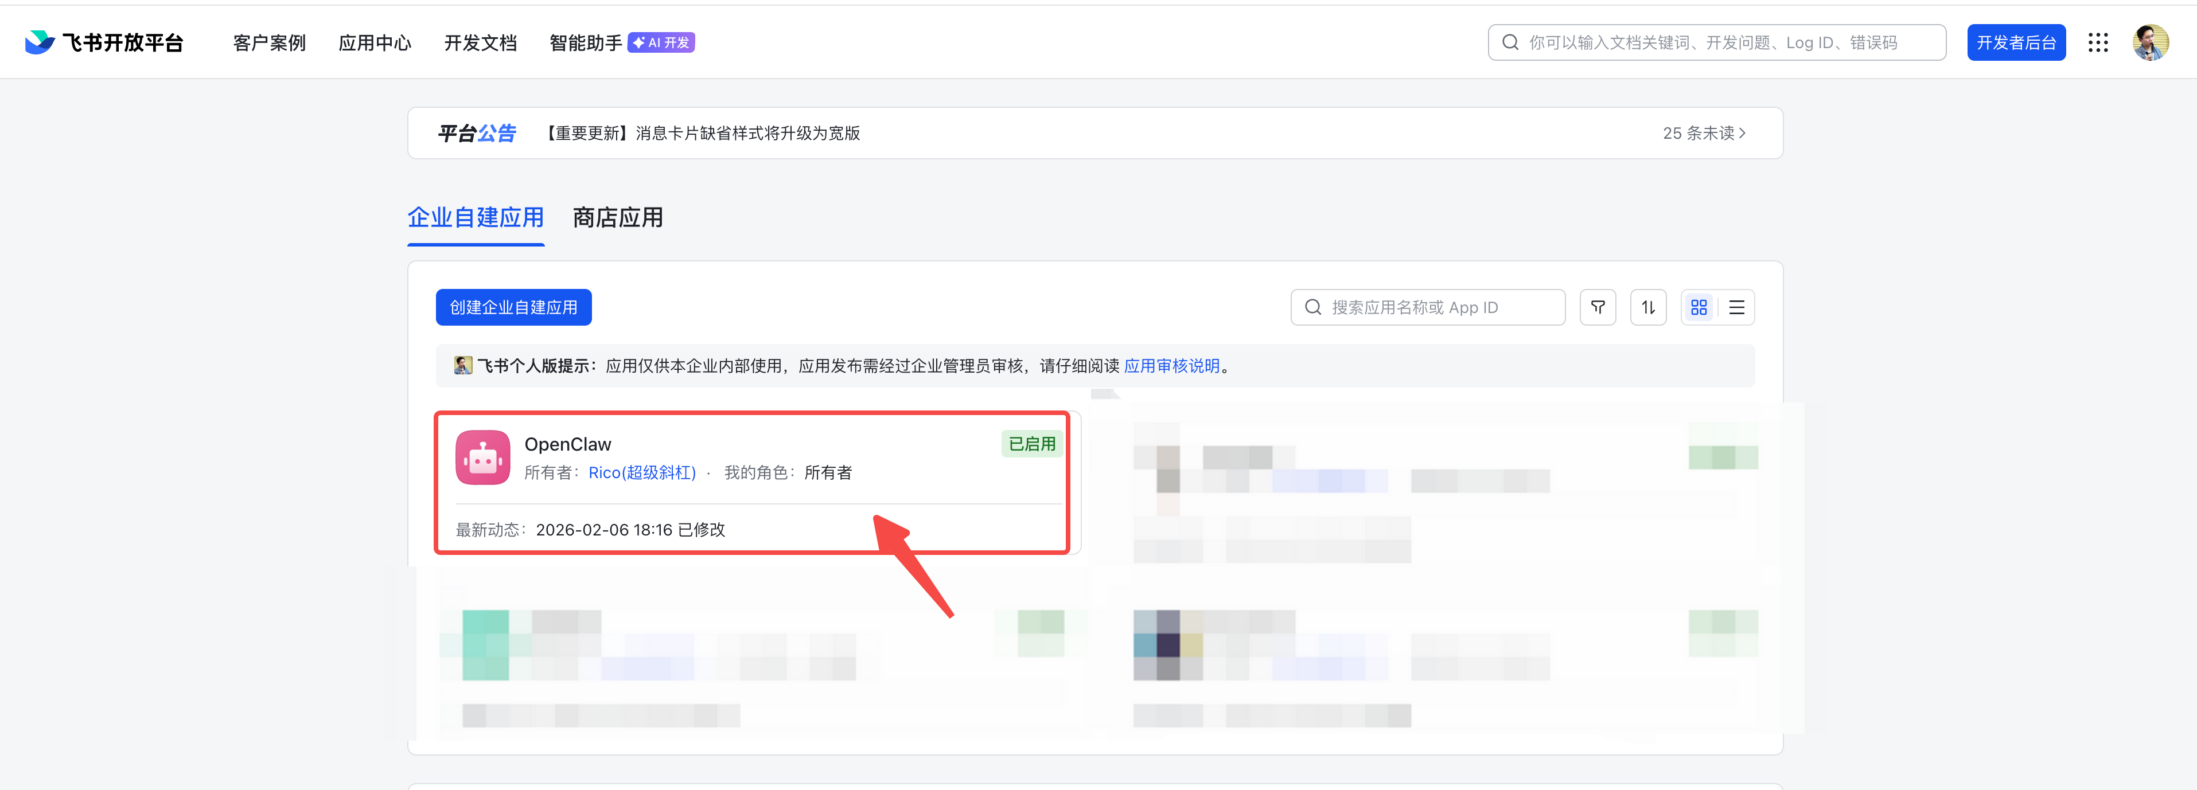Image resolution: width=2197 pixels, height=790 pixels.
Task: Click owner link Rico(超级斜杠)
Action: [x=641, y=472]
